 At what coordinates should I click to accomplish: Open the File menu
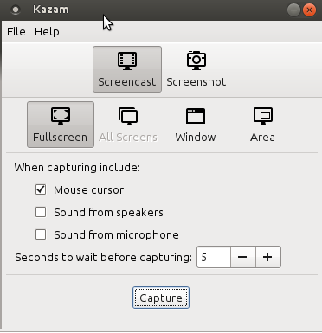(16, 31)
